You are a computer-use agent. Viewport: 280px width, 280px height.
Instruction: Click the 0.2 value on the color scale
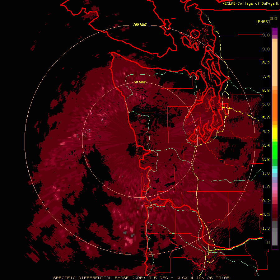266,201
